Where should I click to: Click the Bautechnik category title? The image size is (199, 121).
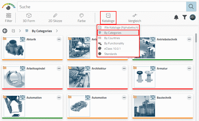[x=164, y=98]
